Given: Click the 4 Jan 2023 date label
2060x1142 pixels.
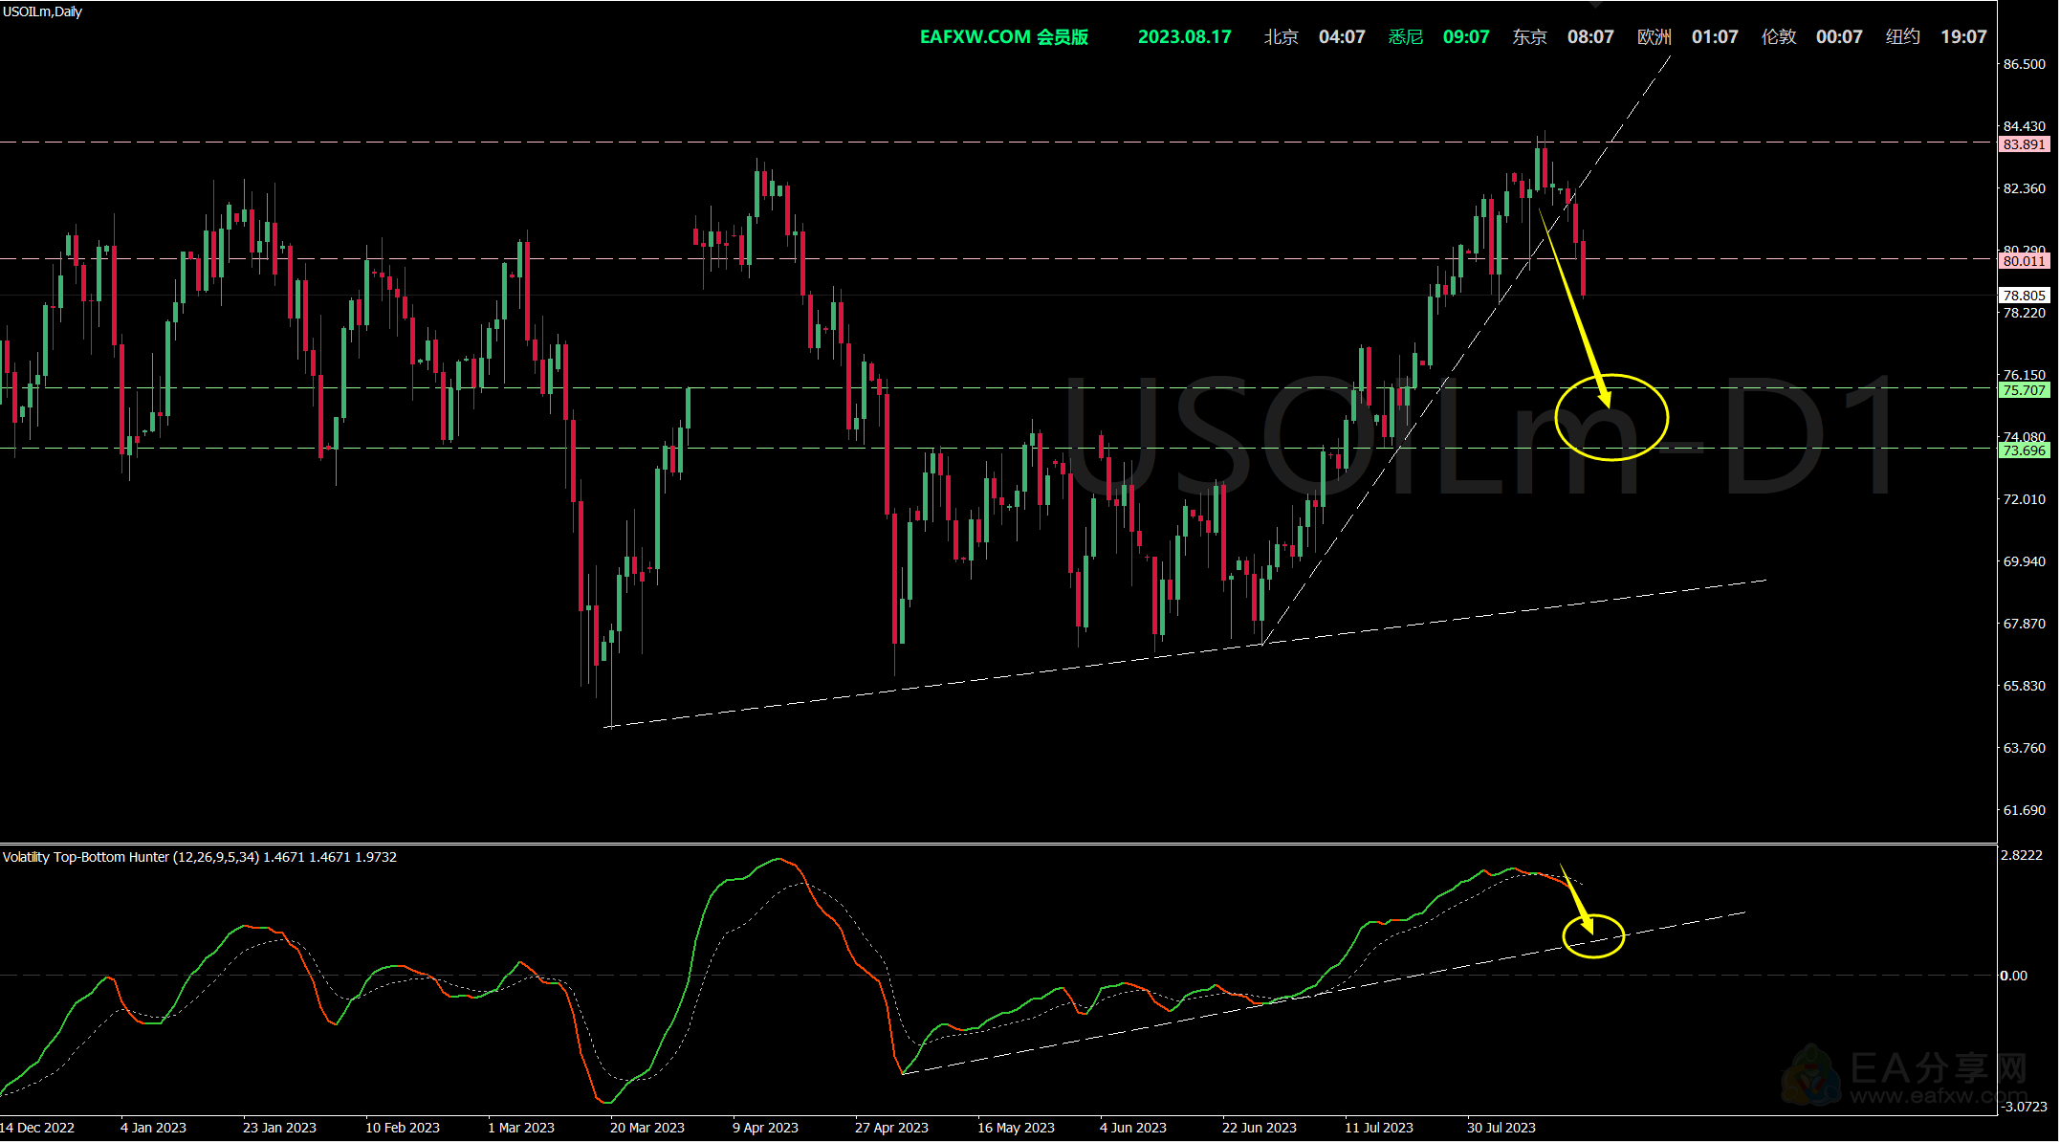Looking at the screenshot, I should [153, 1128].
